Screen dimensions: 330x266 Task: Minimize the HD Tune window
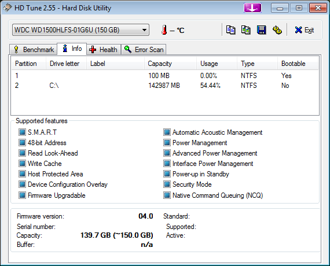(x=280, y=8)
